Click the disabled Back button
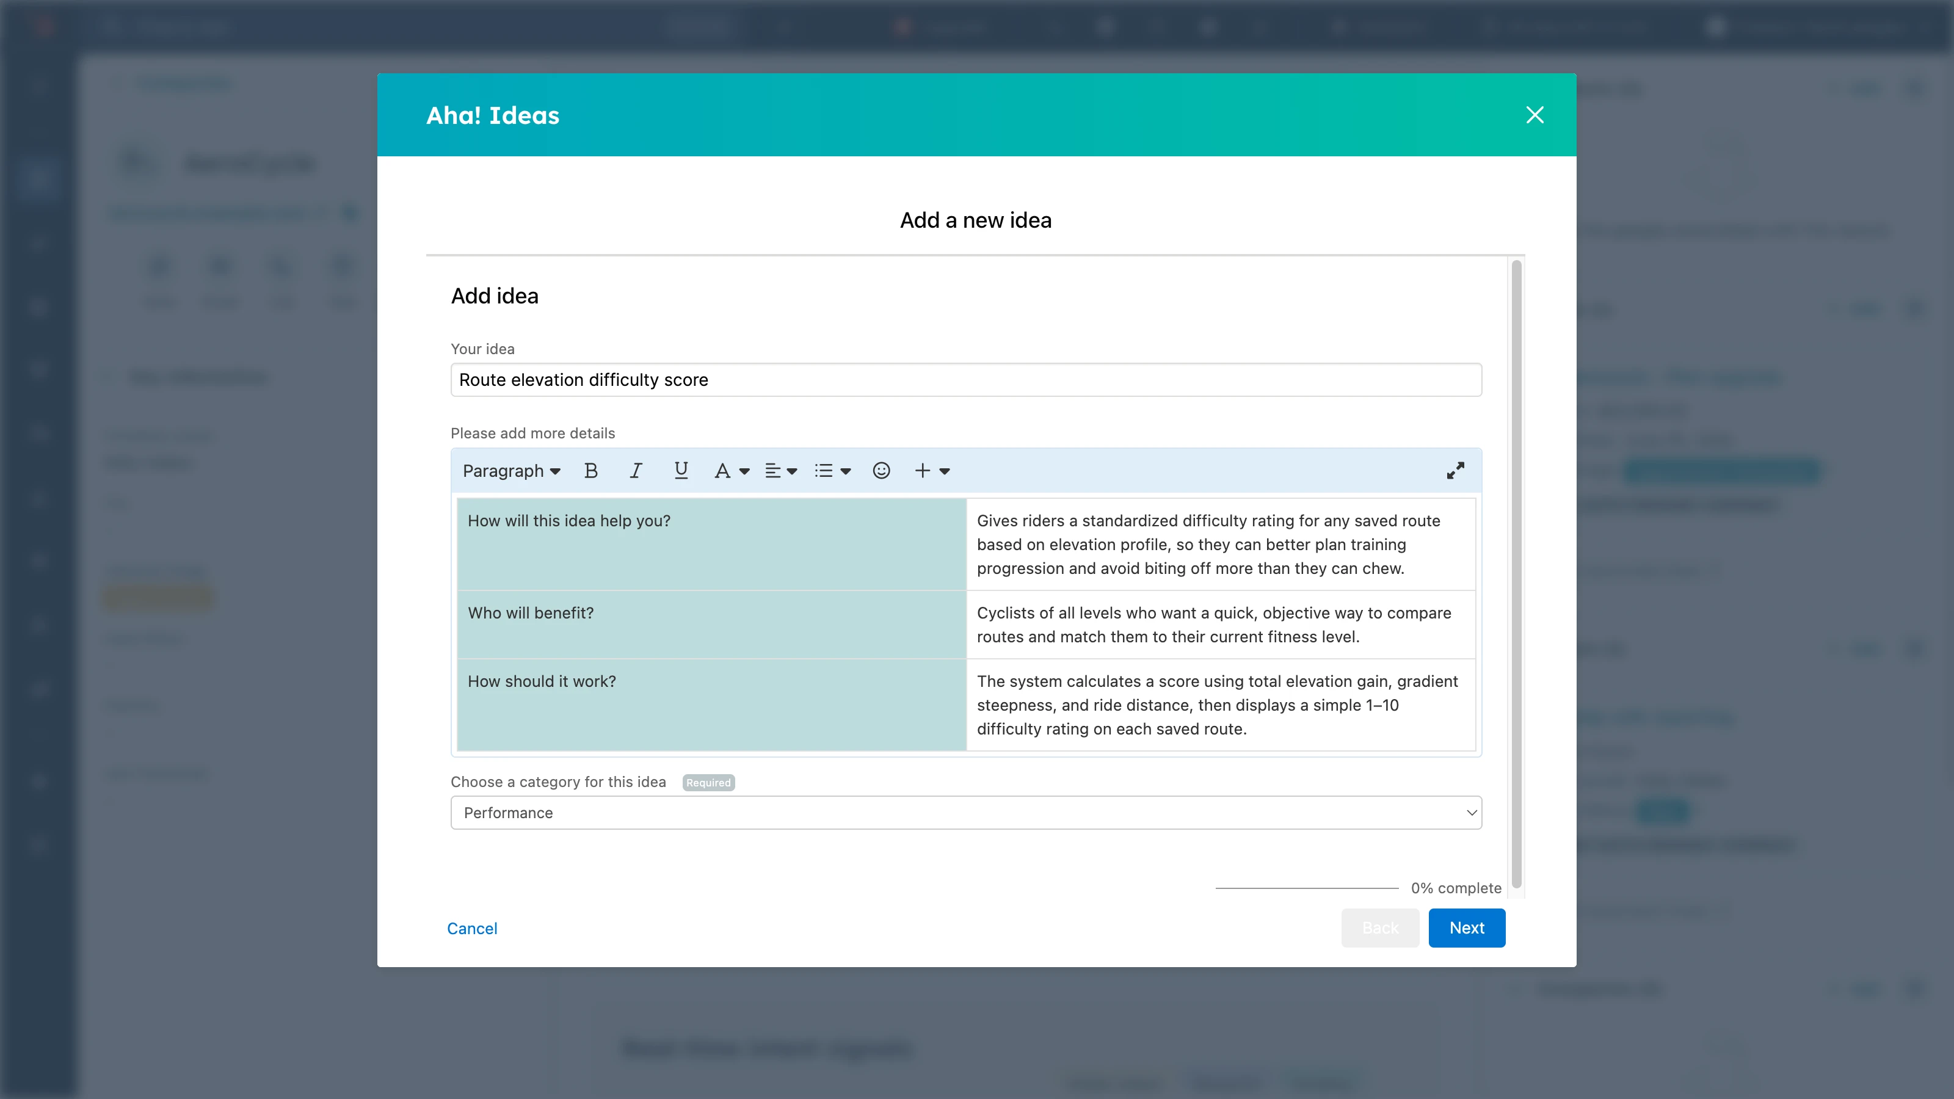 tap(1380, 927)
